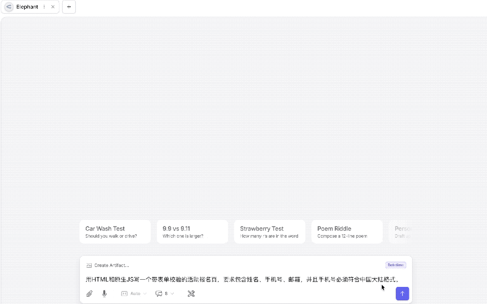Choose the 9.9 vs 9.11 prompt card
This screenshot has height=304, width=487.
click(192, 231)
